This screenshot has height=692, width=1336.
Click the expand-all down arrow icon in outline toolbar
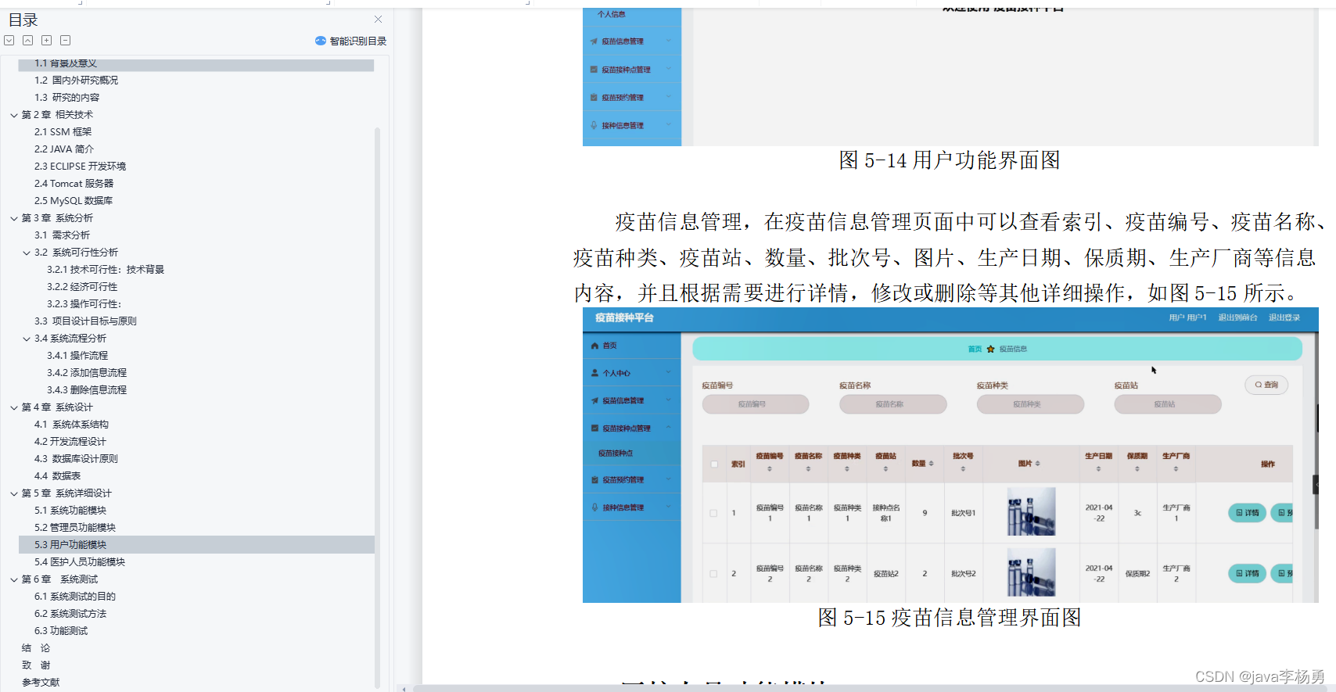(9, 41)
